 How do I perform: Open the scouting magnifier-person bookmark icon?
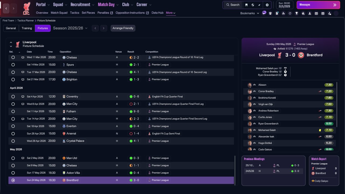(x=283, y=13)
